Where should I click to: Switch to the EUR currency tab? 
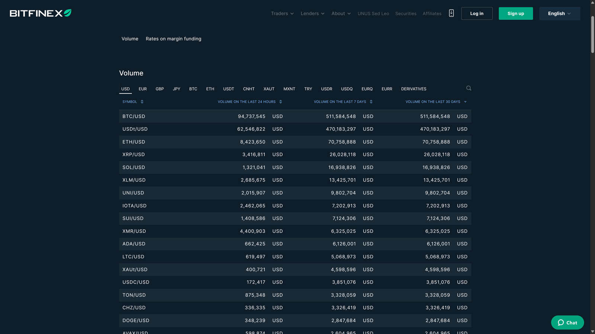coord(142,89)
